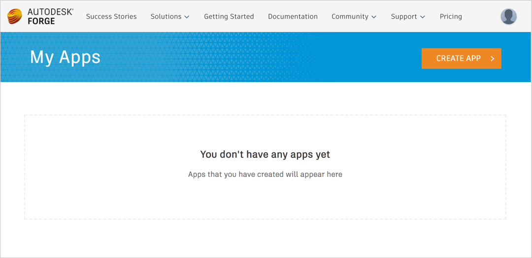Navigate to the Pricing page
This screenshot has height=258, width=532.
tap(451, 16)
